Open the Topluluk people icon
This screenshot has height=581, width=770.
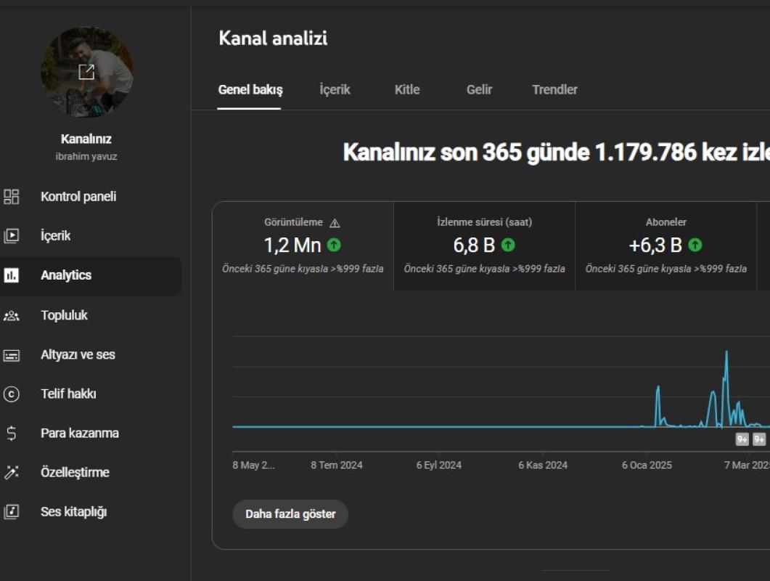(x=12, y=316)
